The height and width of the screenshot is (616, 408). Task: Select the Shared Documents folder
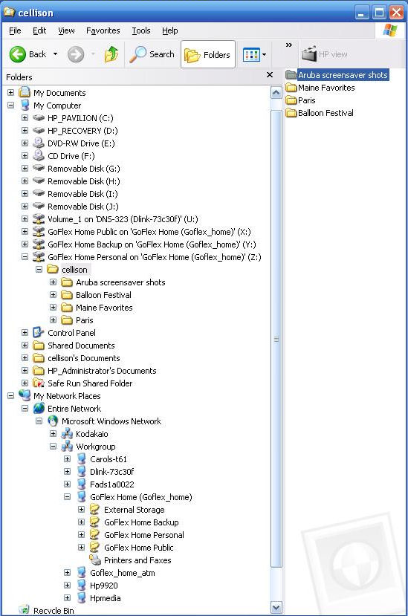(x=81, y=346)
